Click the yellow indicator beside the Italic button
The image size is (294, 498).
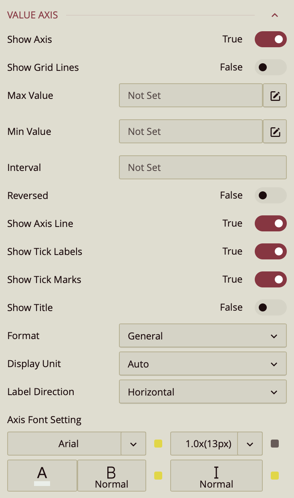point(275,476)
